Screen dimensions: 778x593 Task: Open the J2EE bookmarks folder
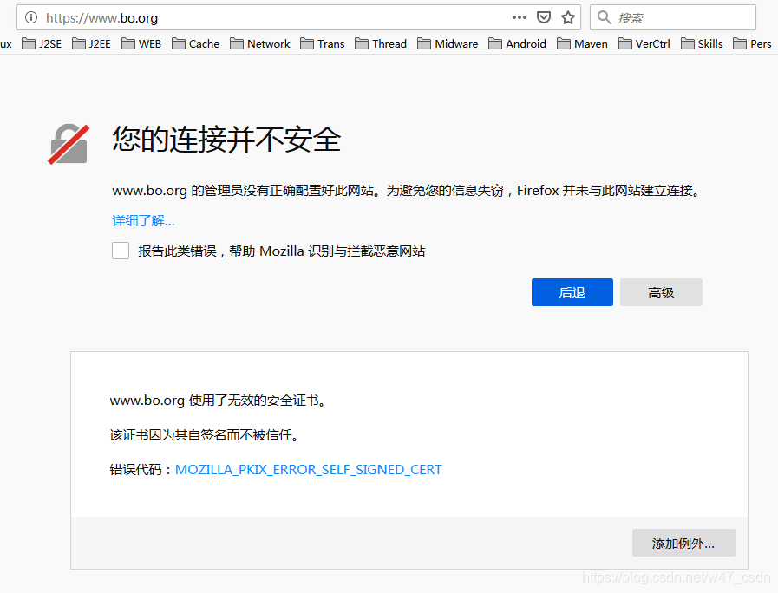[x=91, y=43]
